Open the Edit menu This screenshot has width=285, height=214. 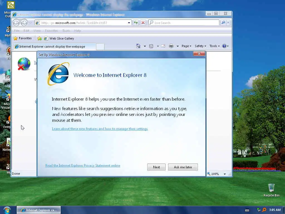[26, 31]
